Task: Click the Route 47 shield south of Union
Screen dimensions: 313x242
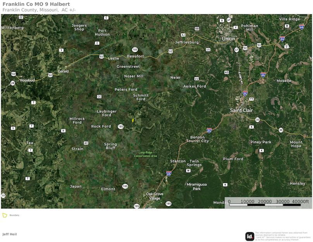Action: (x=237, y=50)
